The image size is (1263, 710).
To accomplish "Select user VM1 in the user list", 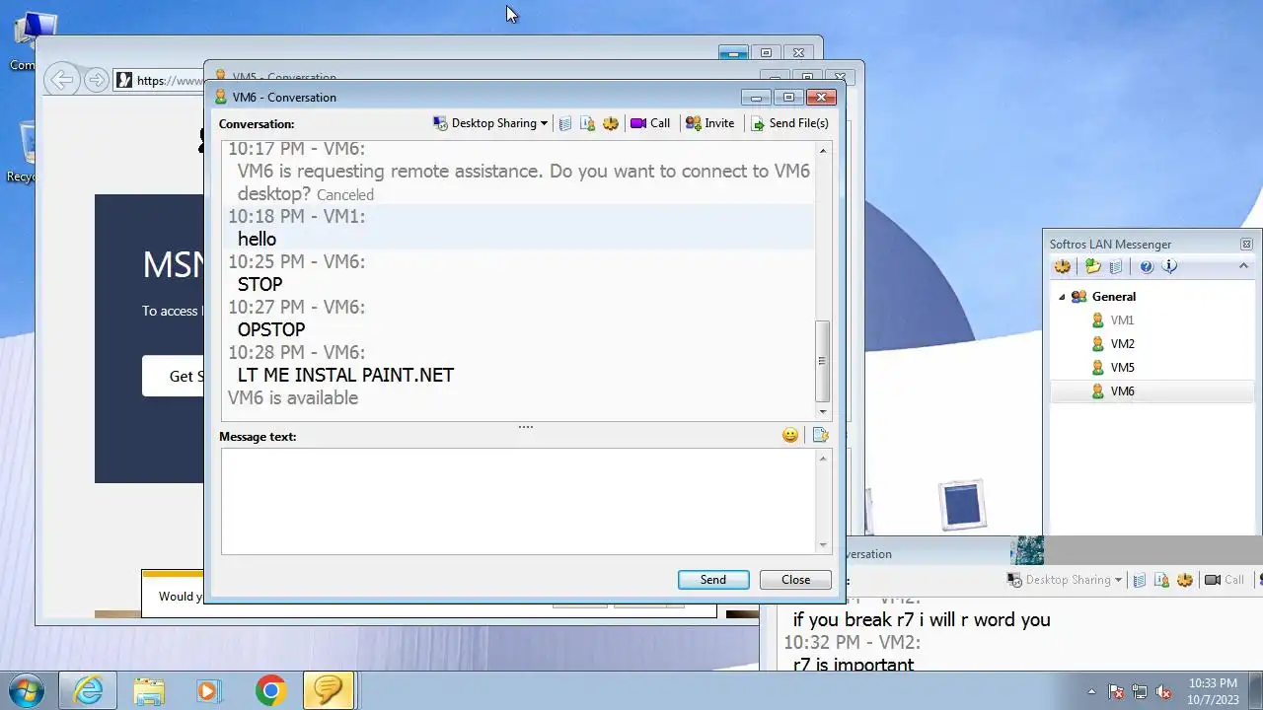I will point(1122,319).
